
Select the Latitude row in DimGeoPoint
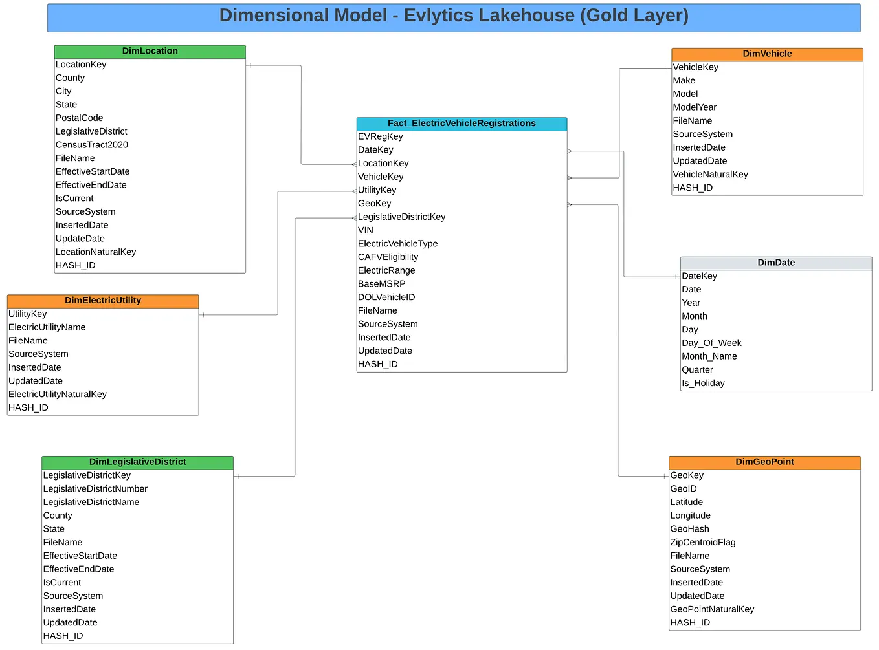(x=687, y=502)
